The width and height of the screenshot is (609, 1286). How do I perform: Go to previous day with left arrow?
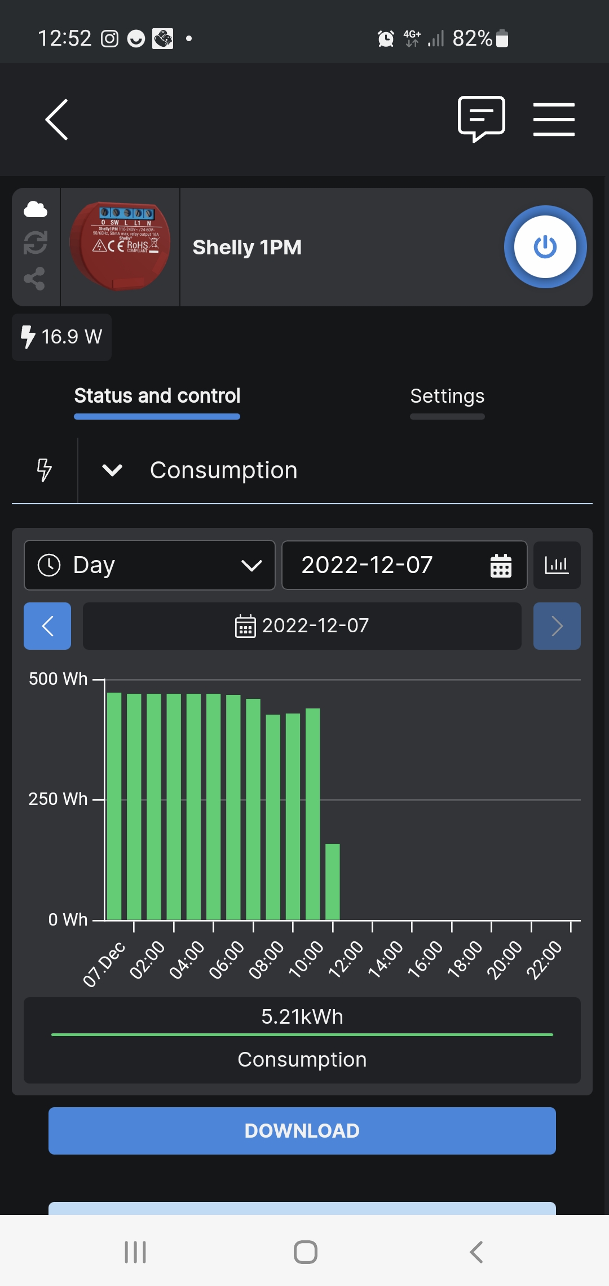[47, 626]
